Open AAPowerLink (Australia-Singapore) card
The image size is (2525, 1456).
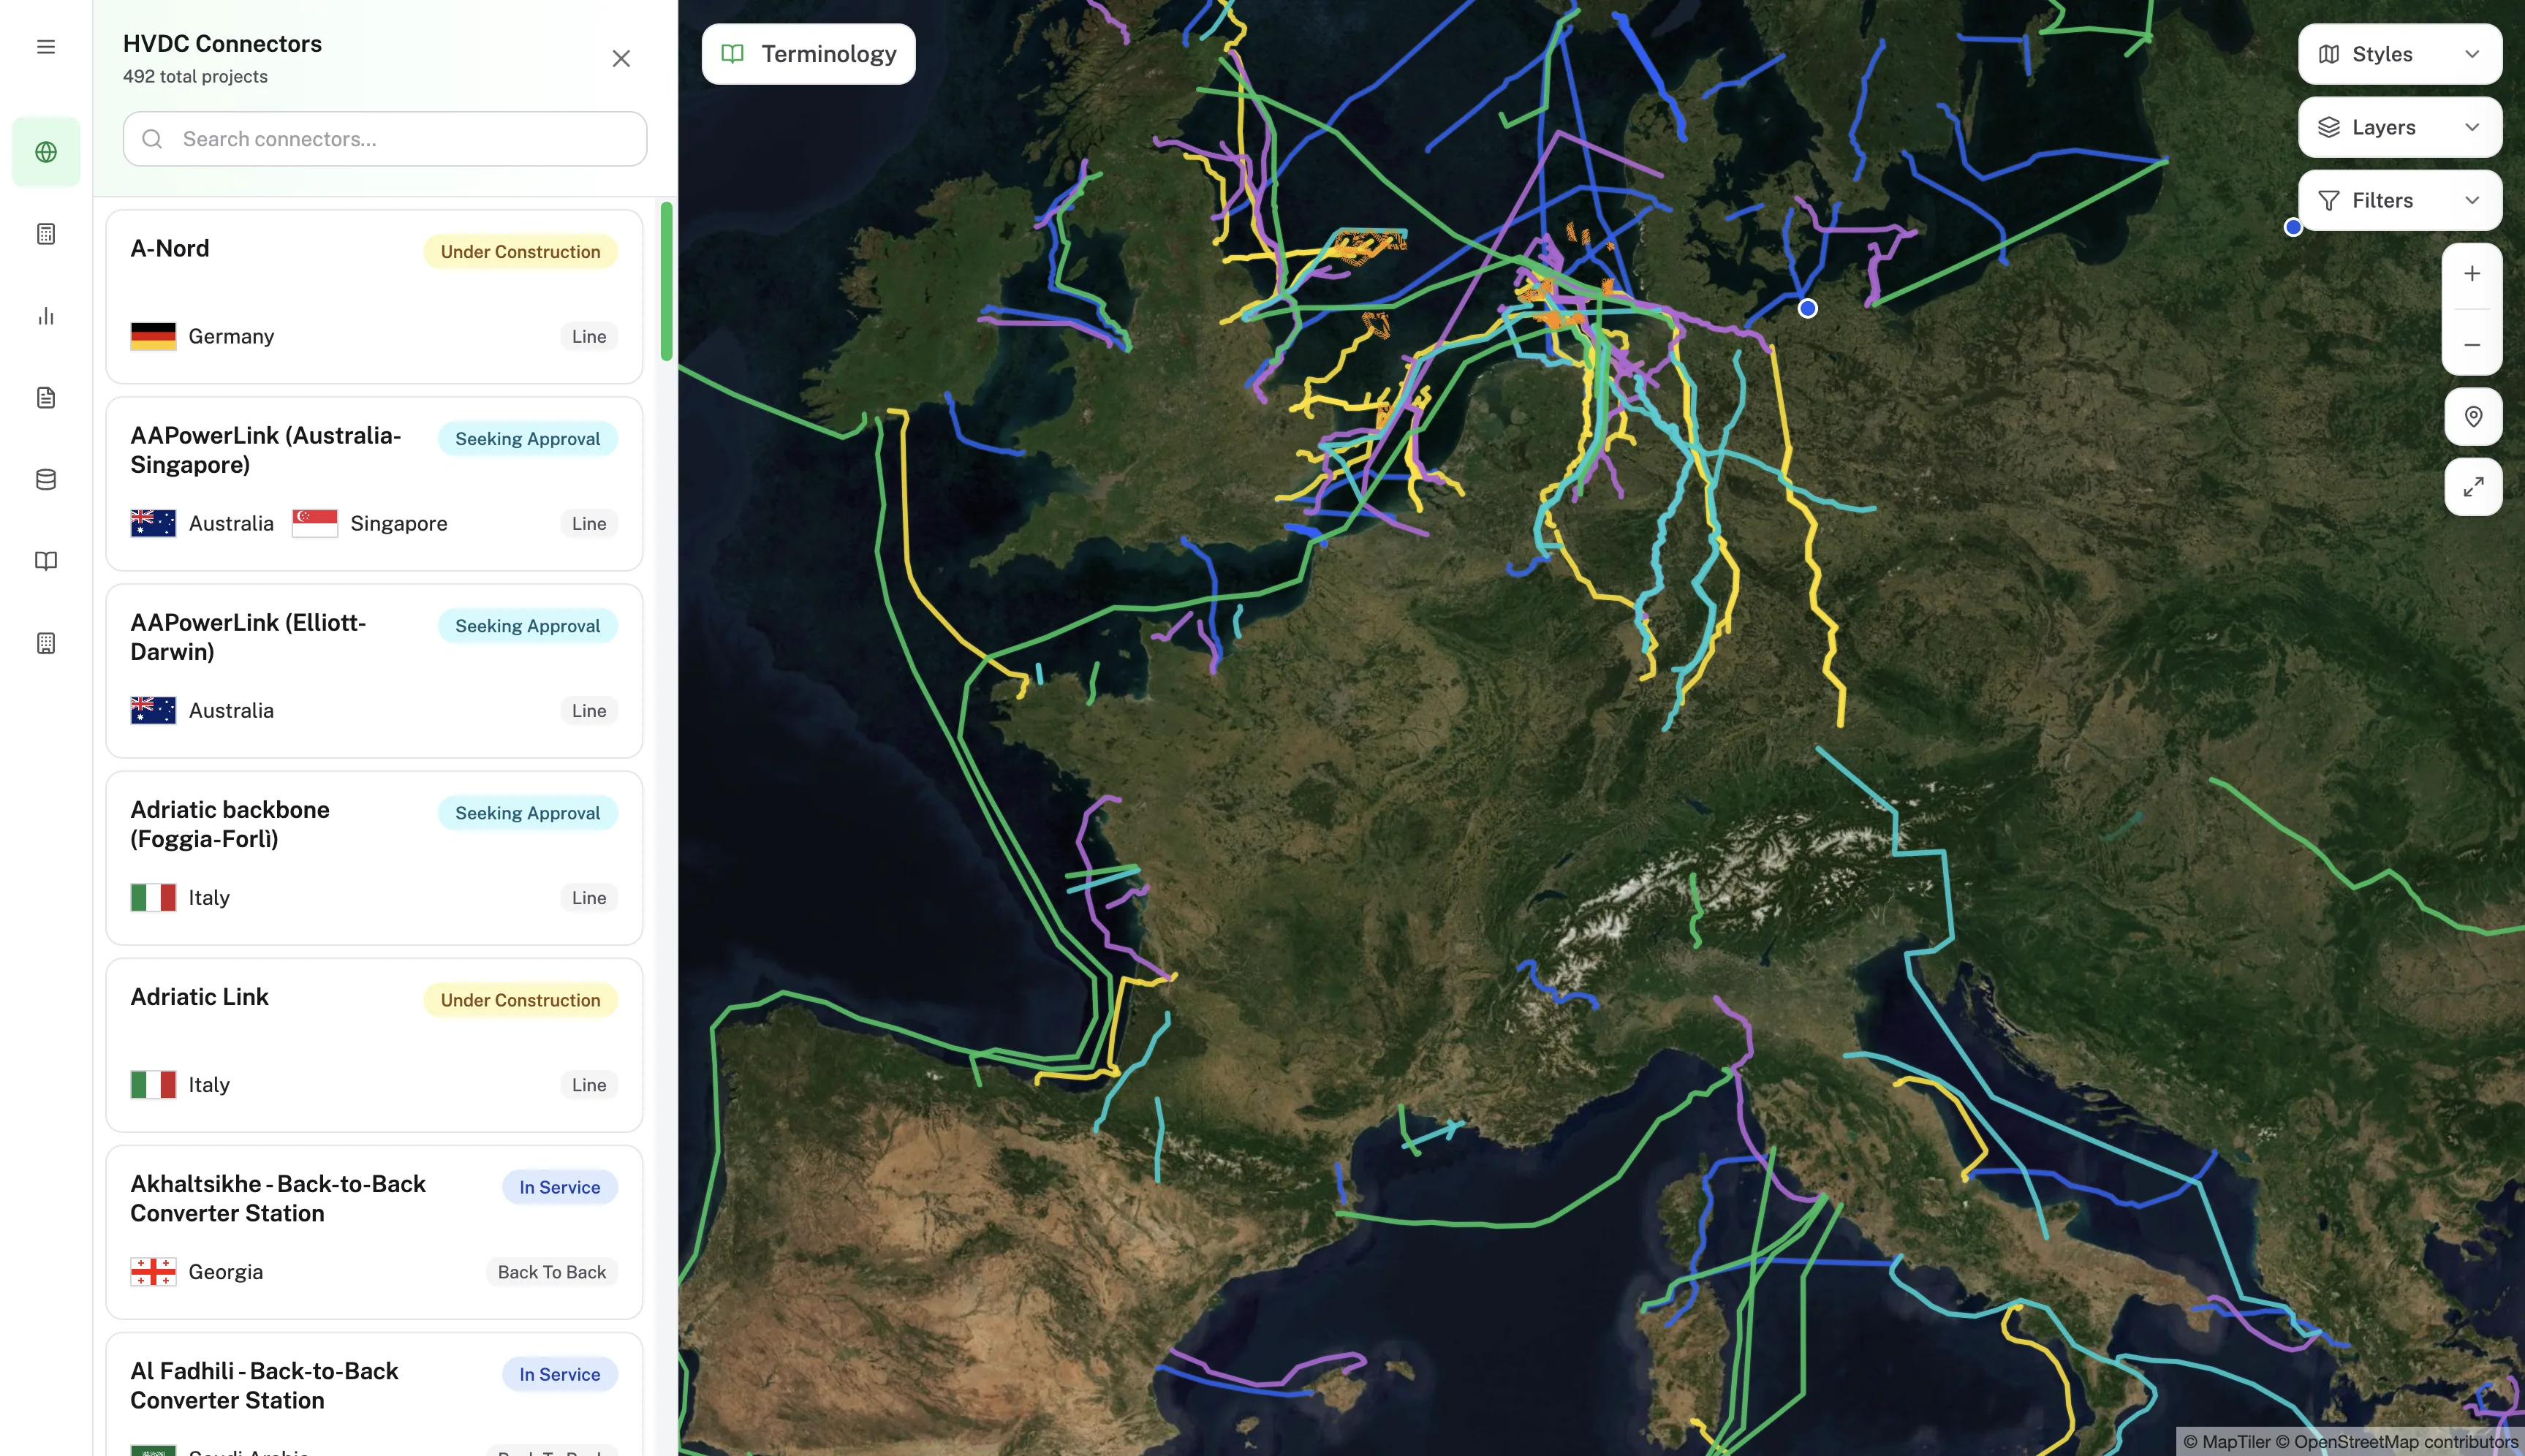point(374,484)
